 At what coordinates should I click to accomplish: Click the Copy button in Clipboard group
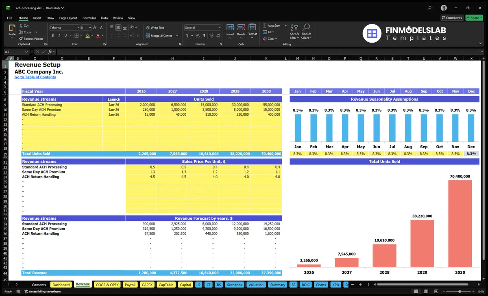(x=25, y=32)
